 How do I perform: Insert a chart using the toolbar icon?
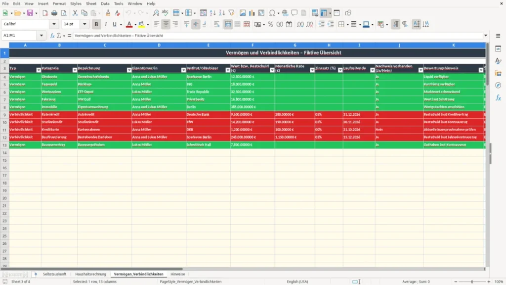tap(252, 13)
